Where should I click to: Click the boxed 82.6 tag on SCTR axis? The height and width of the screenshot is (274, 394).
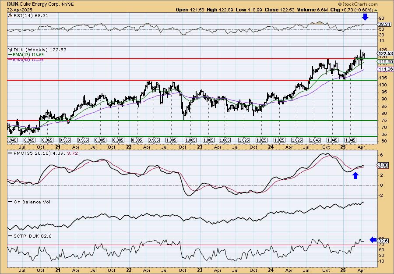pos(383,241)
